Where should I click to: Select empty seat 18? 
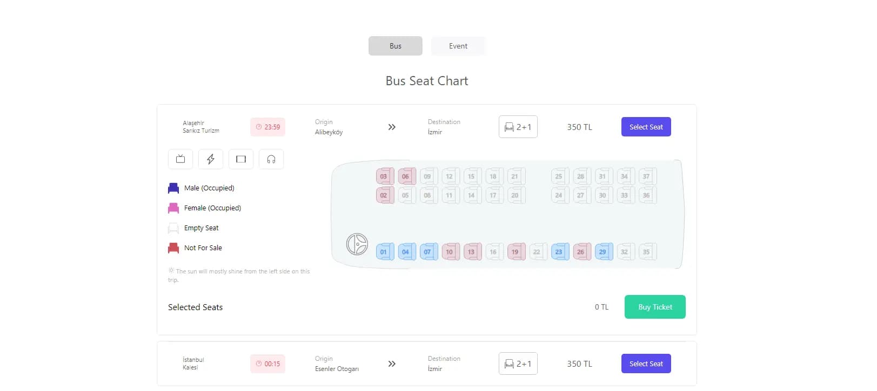pyautogui.click(x=494, y=176)
